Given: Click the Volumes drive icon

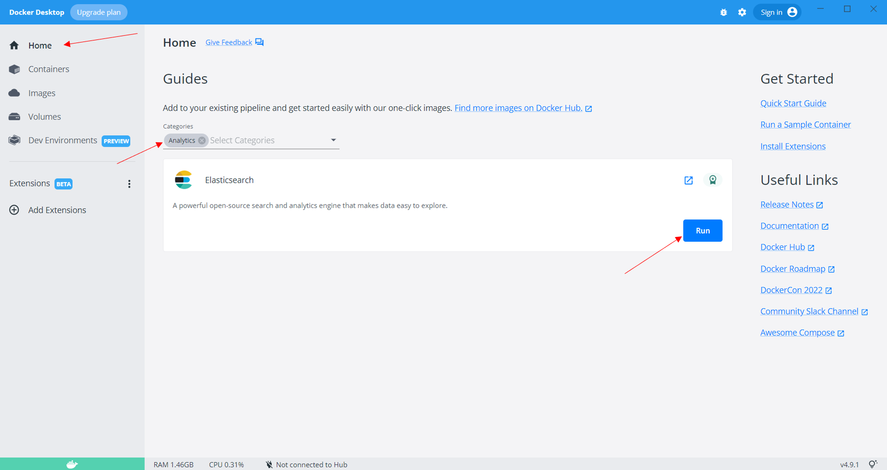Looking at the screenshot, I should (x=14, y=117).
